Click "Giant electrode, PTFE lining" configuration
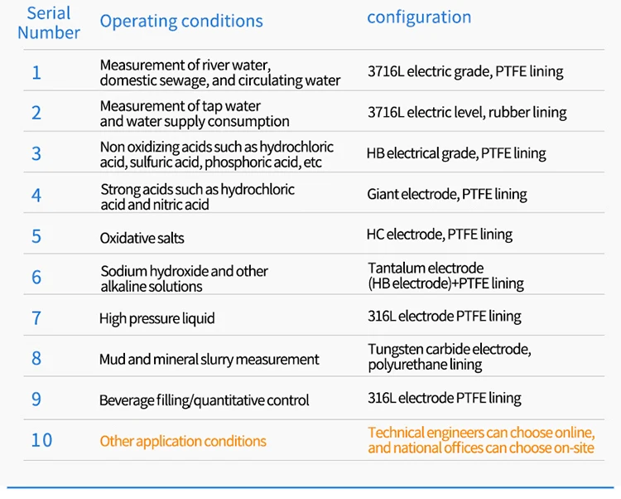This screenshot has width=621, height=499. point(447,195)
